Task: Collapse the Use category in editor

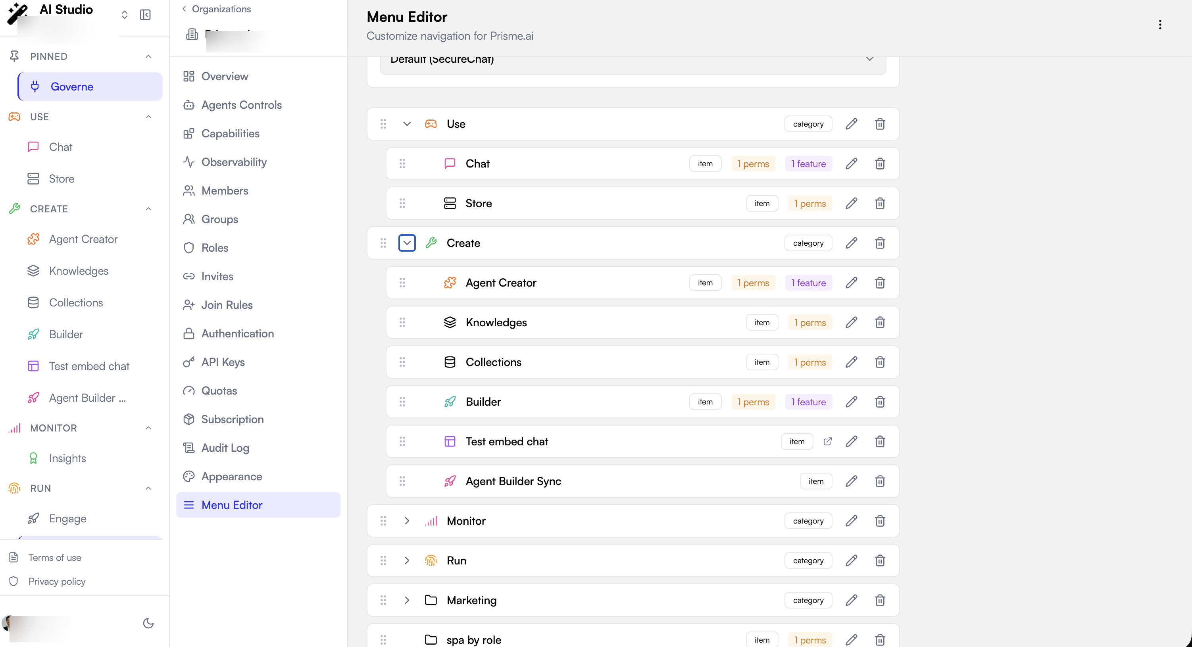Action: click(407, 124)
